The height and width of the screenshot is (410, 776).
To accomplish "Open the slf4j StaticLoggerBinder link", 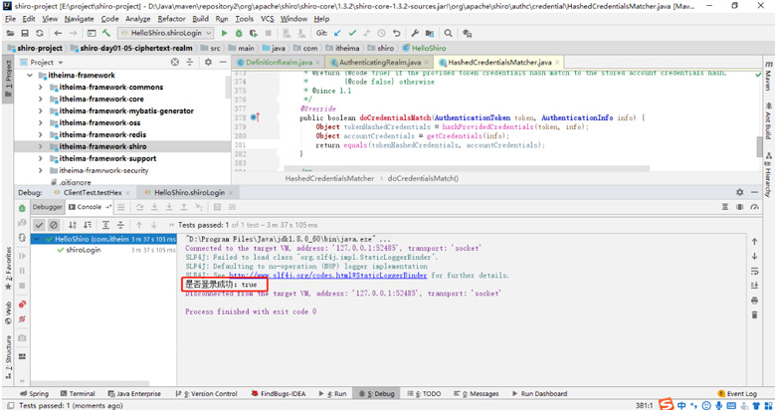I will (327, 276).
